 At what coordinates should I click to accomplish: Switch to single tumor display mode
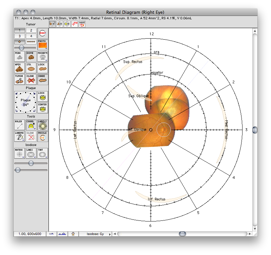pos(20,42)
